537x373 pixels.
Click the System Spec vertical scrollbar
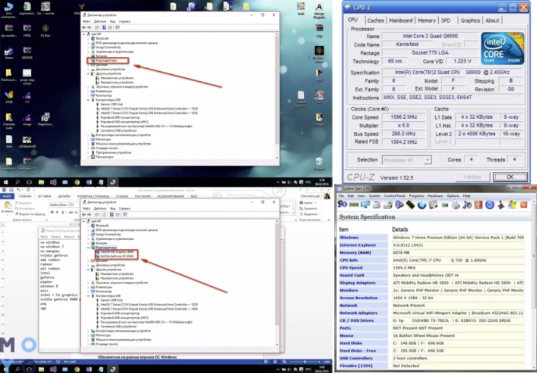(533, 281)
